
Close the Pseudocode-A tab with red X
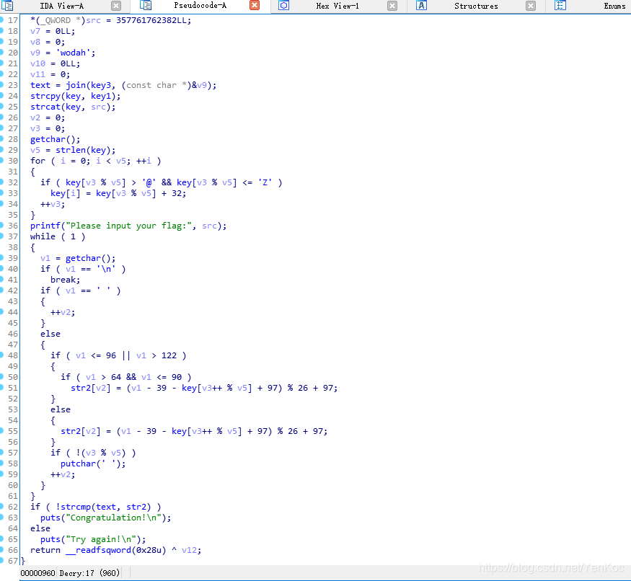point(255,5)
